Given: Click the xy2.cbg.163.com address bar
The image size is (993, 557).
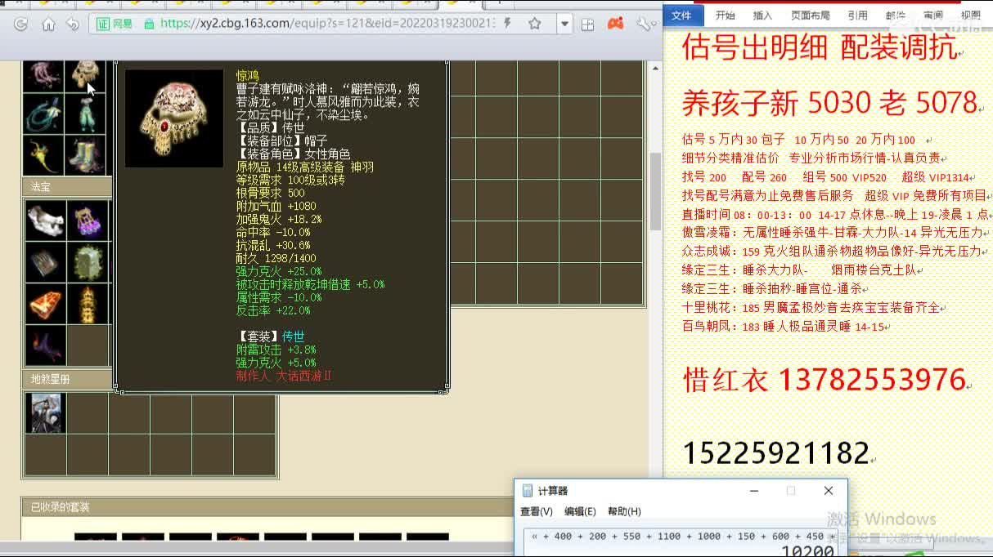Looking at the screenshot, I should (x=327, y=24).
